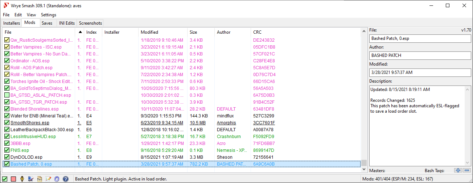Launch Skyrim via the dragon logo icon
Image resolution: width=473 pixels, height=183 pixels.
(x=22, y=179)
